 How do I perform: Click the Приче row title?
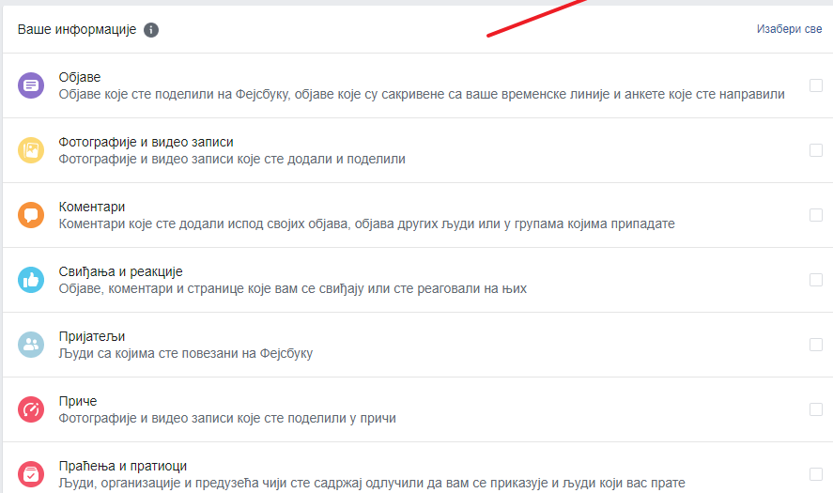(x=78, y=401)
